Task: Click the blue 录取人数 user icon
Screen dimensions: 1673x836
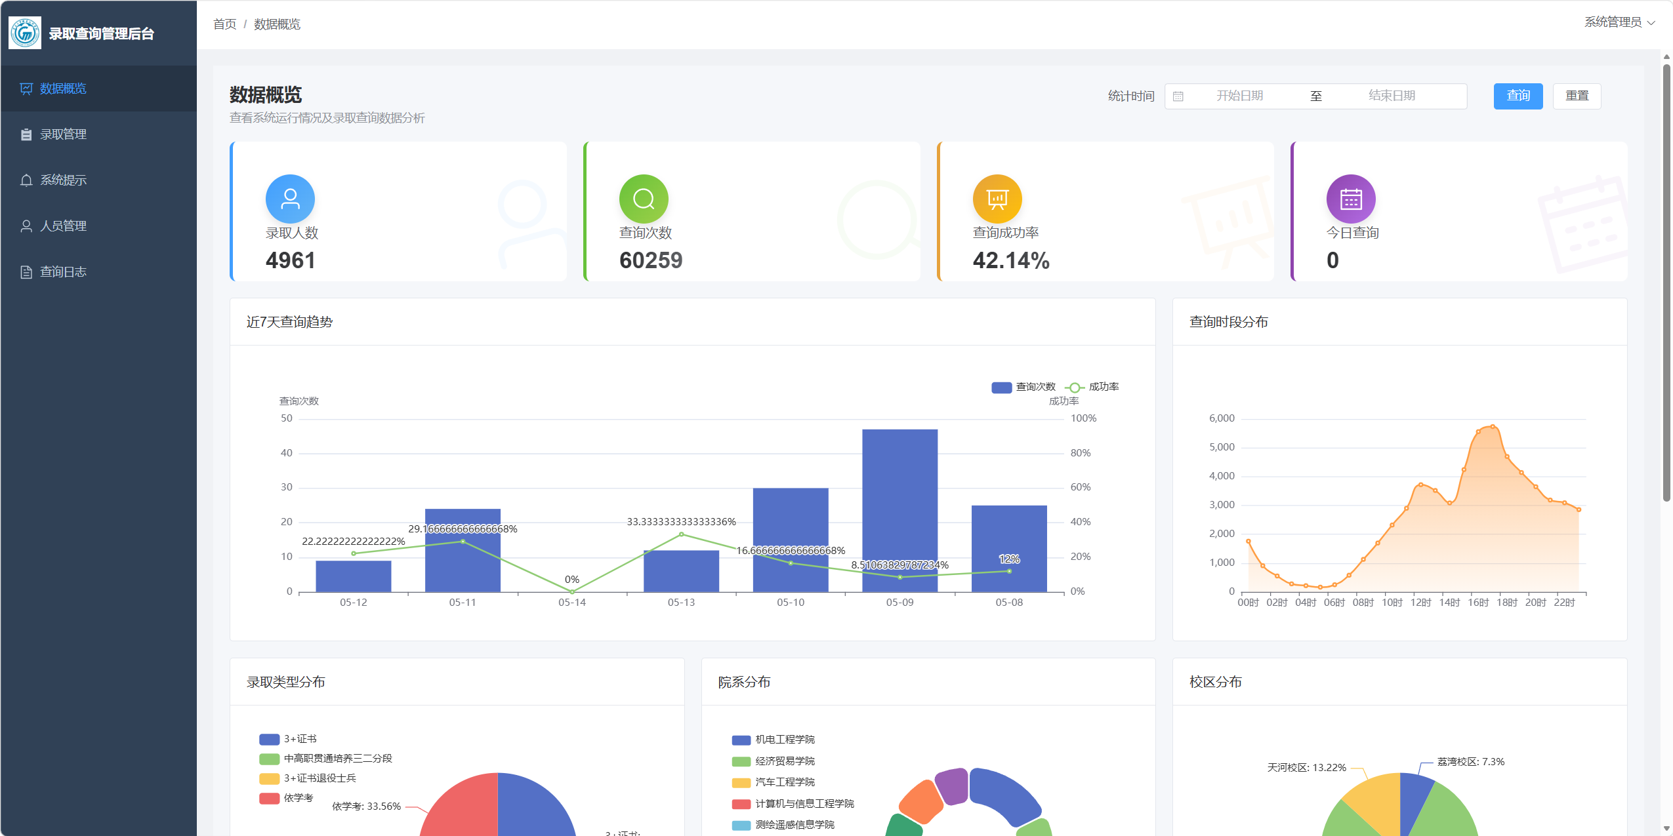Action: (290, 199)
